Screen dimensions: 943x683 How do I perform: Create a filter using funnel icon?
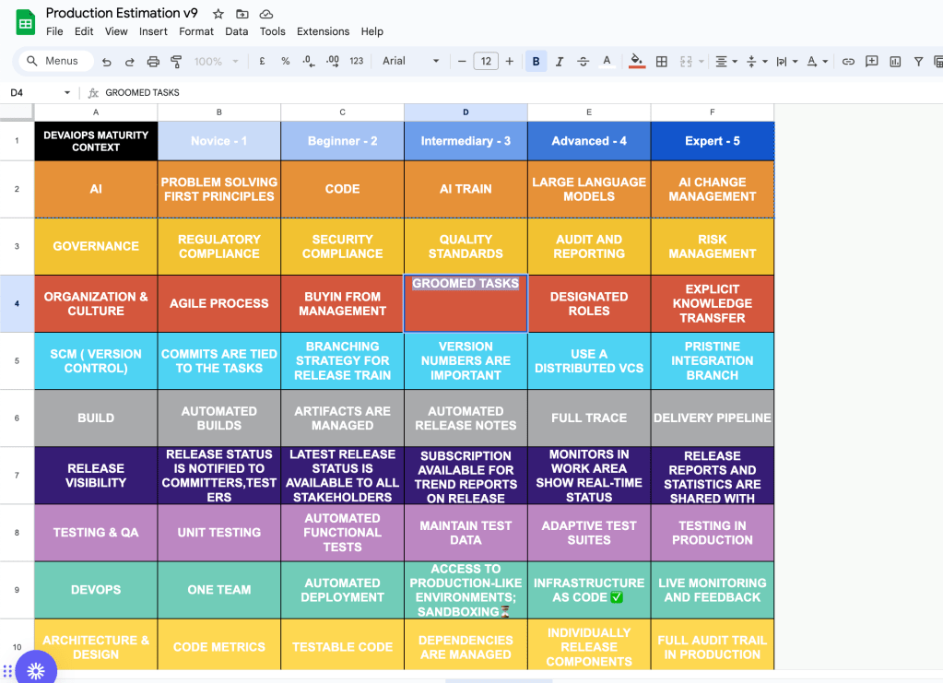coord(918,62)
